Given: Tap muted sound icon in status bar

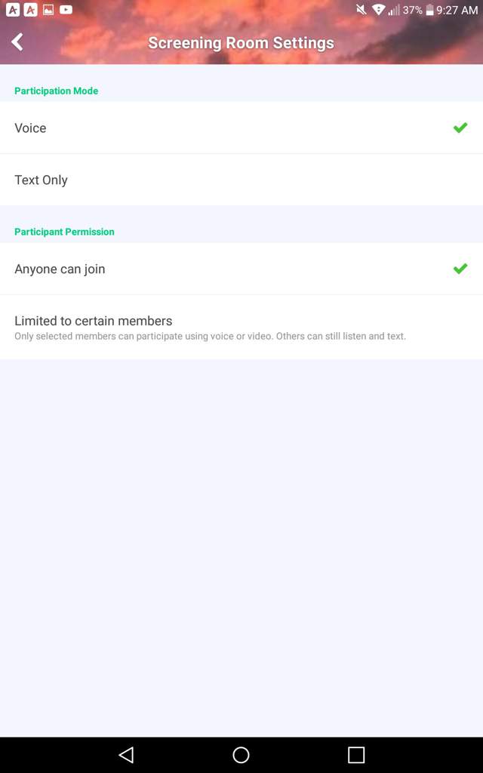Looking at the screenshot, I should [361, 9].
